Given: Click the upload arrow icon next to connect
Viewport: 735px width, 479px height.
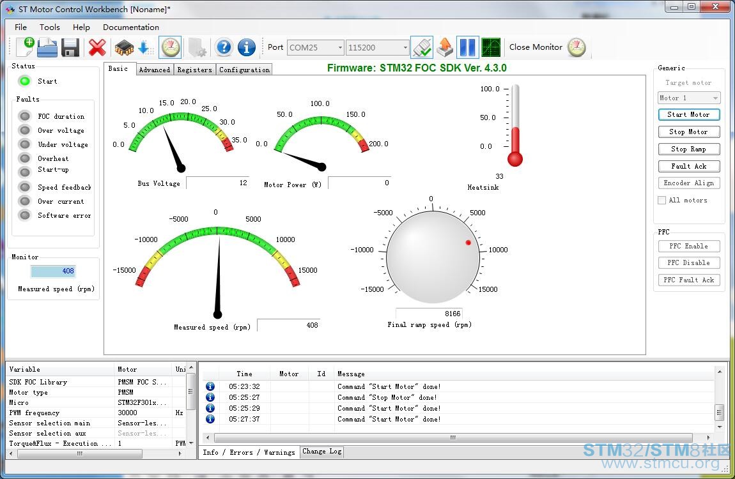Looking at the screenshot, I should [445, 47].
